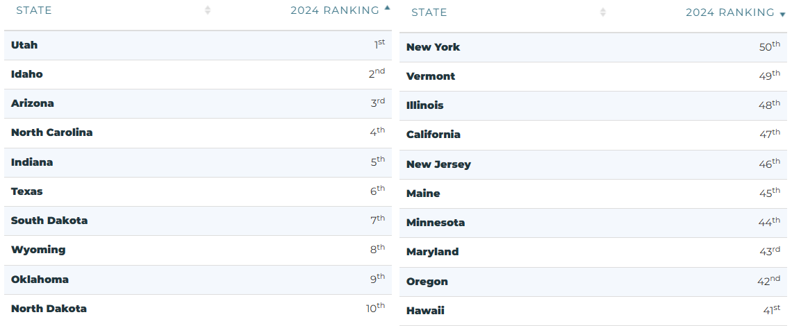Sort right table by State column arrows
Screen dimensions: 792x326
pos(602,12)
